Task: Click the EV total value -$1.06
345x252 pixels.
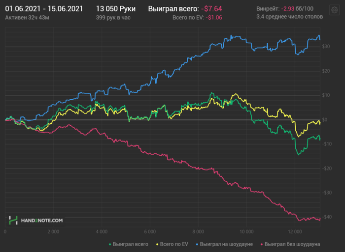Action: 214,18
